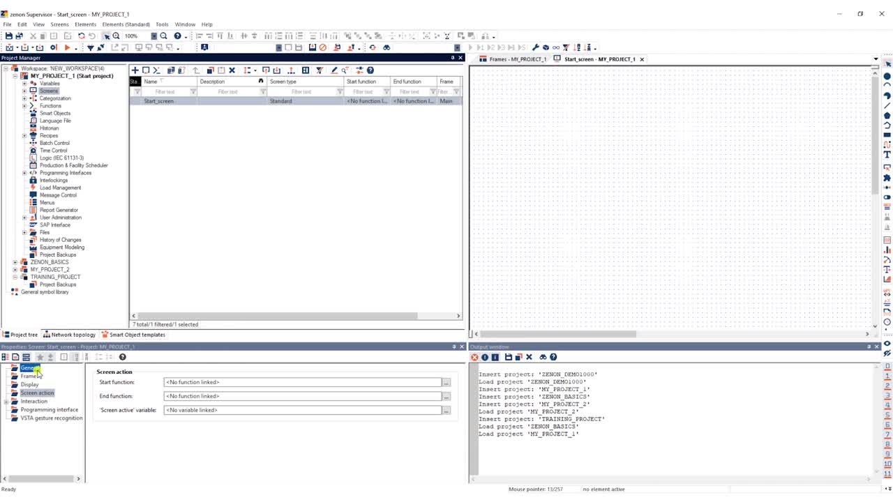Select the text tool T in right toolbar
The height and width of the screenshot is (502, 893).
click(887, 155)
